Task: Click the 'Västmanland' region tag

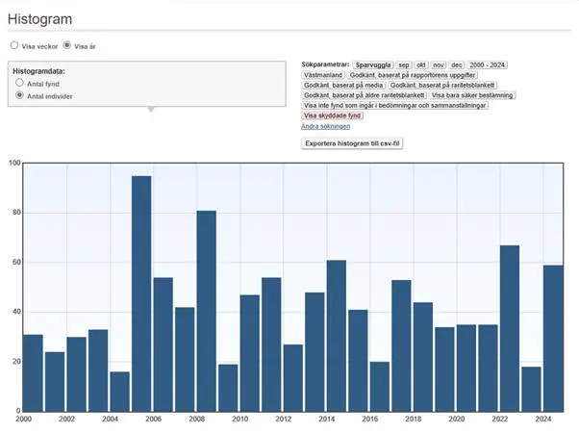Action: pyautogui.click(x=322, y=74)
